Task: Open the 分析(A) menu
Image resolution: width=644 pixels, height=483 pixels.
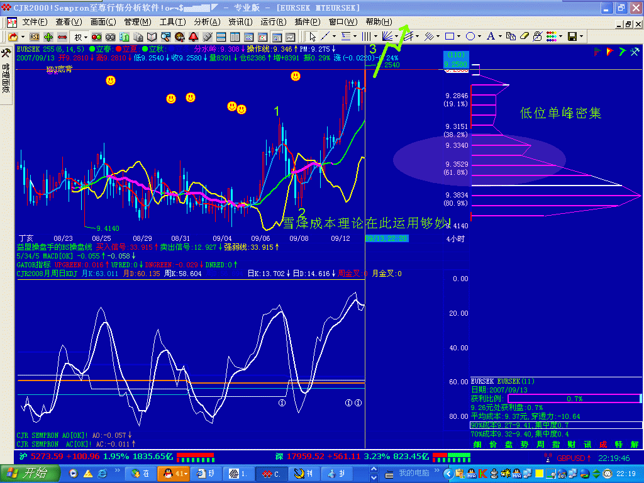Action: (x=206, y=22)
